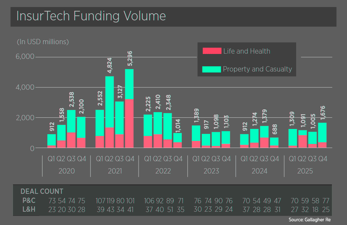Select the 2021 year label on the axis
The height and width of the screenshot is (225, 347).
point(115,171)
